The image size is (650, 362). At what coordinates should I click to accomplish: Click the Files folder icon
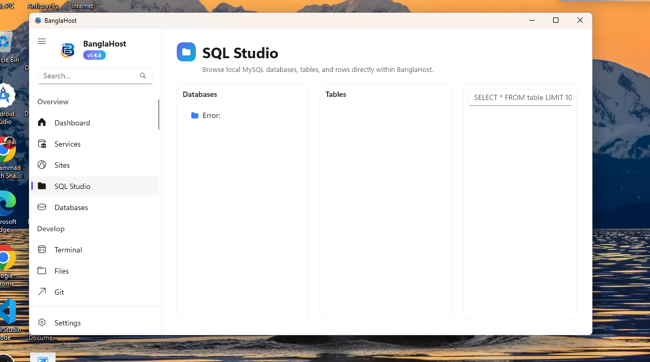42,270
